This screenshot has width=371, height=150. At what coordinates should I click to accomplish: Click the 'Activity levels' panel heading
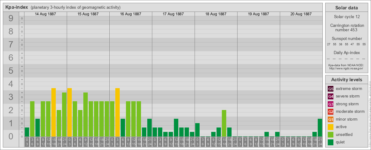[x=347, y=80]
